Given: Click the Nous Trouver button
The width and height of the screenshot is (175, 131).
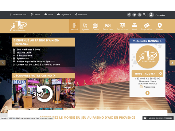Looking at the screenshot, I should click(147, 74).
